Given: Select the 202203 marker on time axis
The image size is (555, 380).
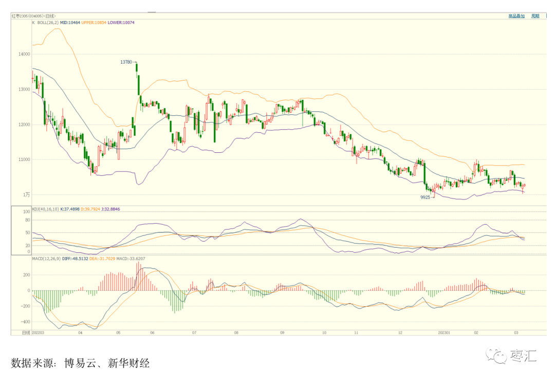Looking at the screenshot, I should pos(38,333).
